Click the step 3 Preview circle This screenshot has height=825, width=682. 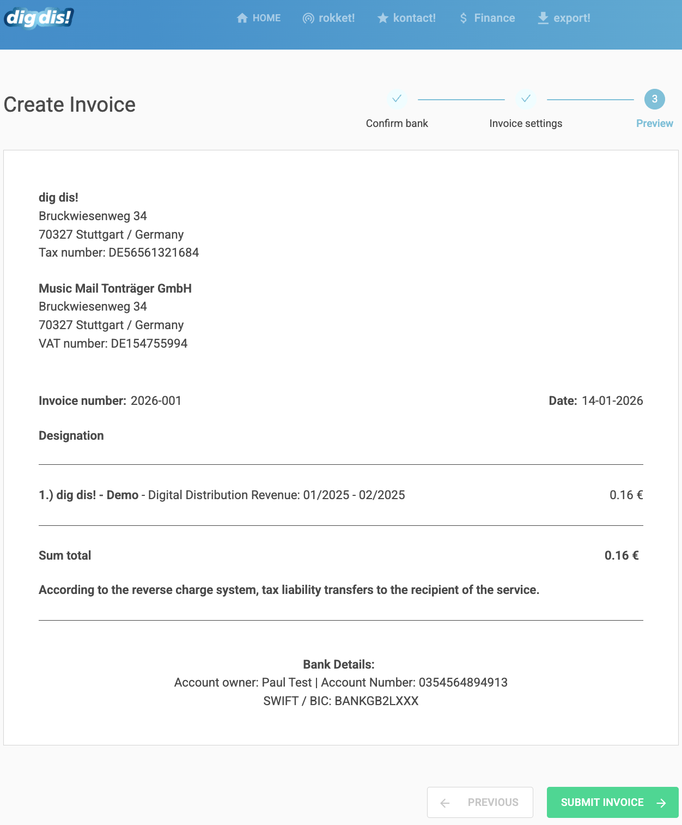tap(655, 99)
